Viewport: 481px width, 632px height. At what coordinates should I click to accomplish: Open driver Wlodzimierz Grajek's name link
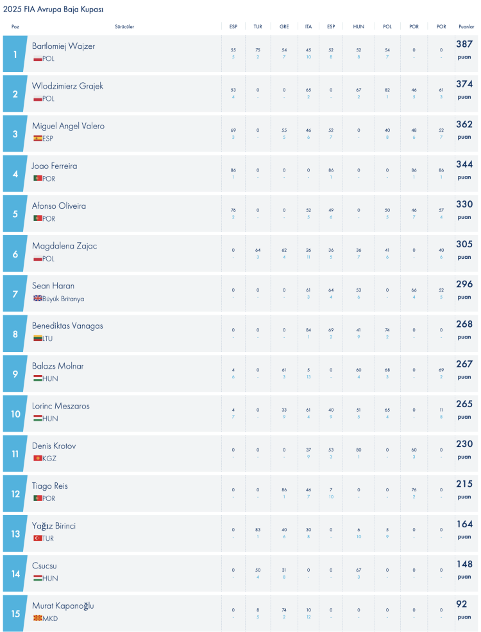click(67, 86)
